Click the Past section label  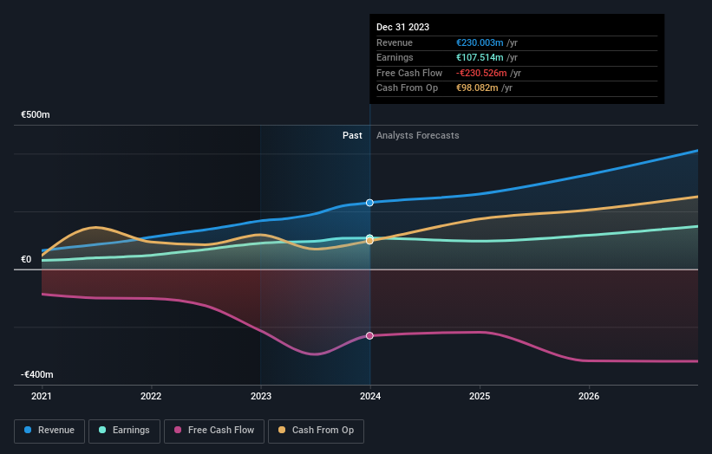coord(352,136)
